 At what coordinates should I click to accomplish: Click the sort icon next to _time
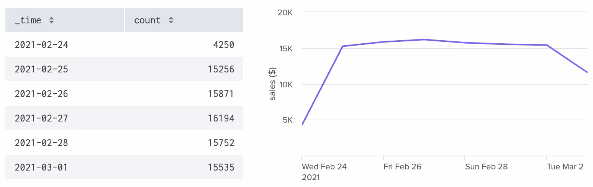click(51, 21)
